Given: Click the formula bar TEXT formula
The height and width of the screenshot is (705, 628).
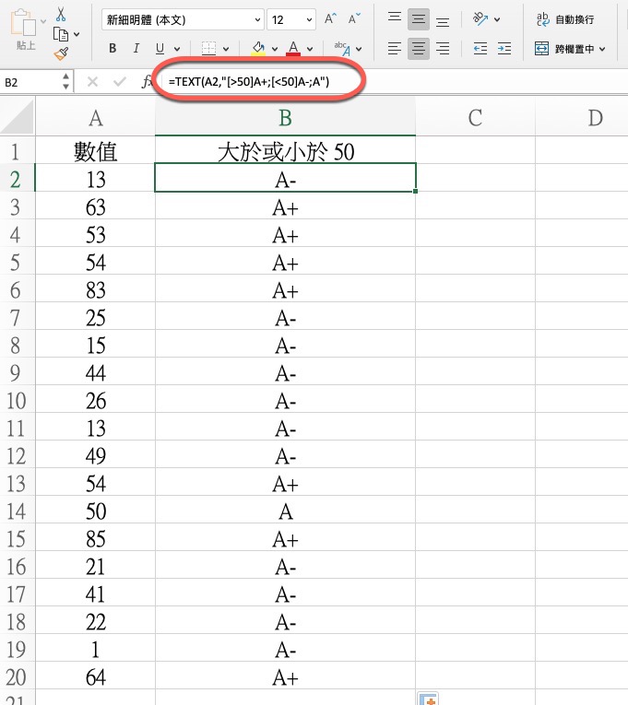Looking at the screenshot, I should [249, 82].
